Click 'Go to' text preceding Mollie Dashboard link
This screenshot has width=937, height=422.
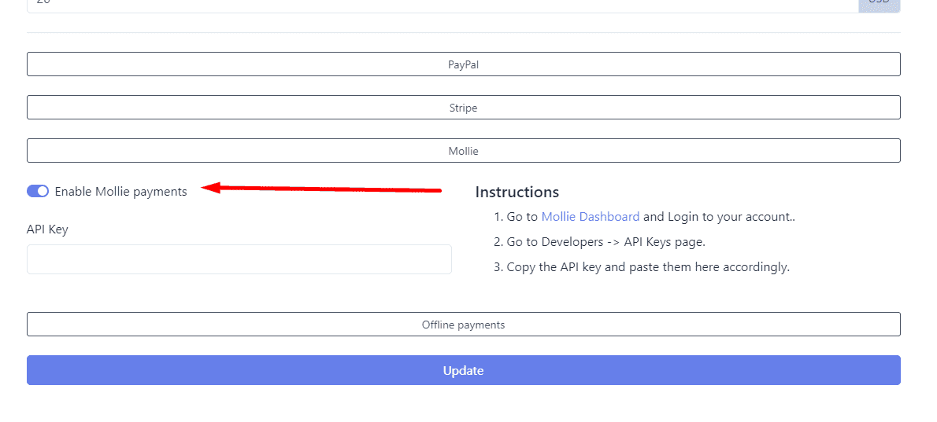[522, 217]
